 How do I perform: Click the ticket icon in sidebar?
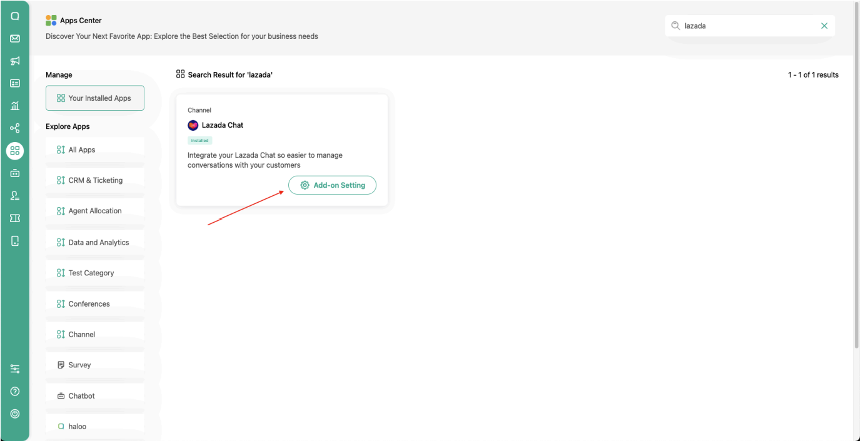coord(15,218)
